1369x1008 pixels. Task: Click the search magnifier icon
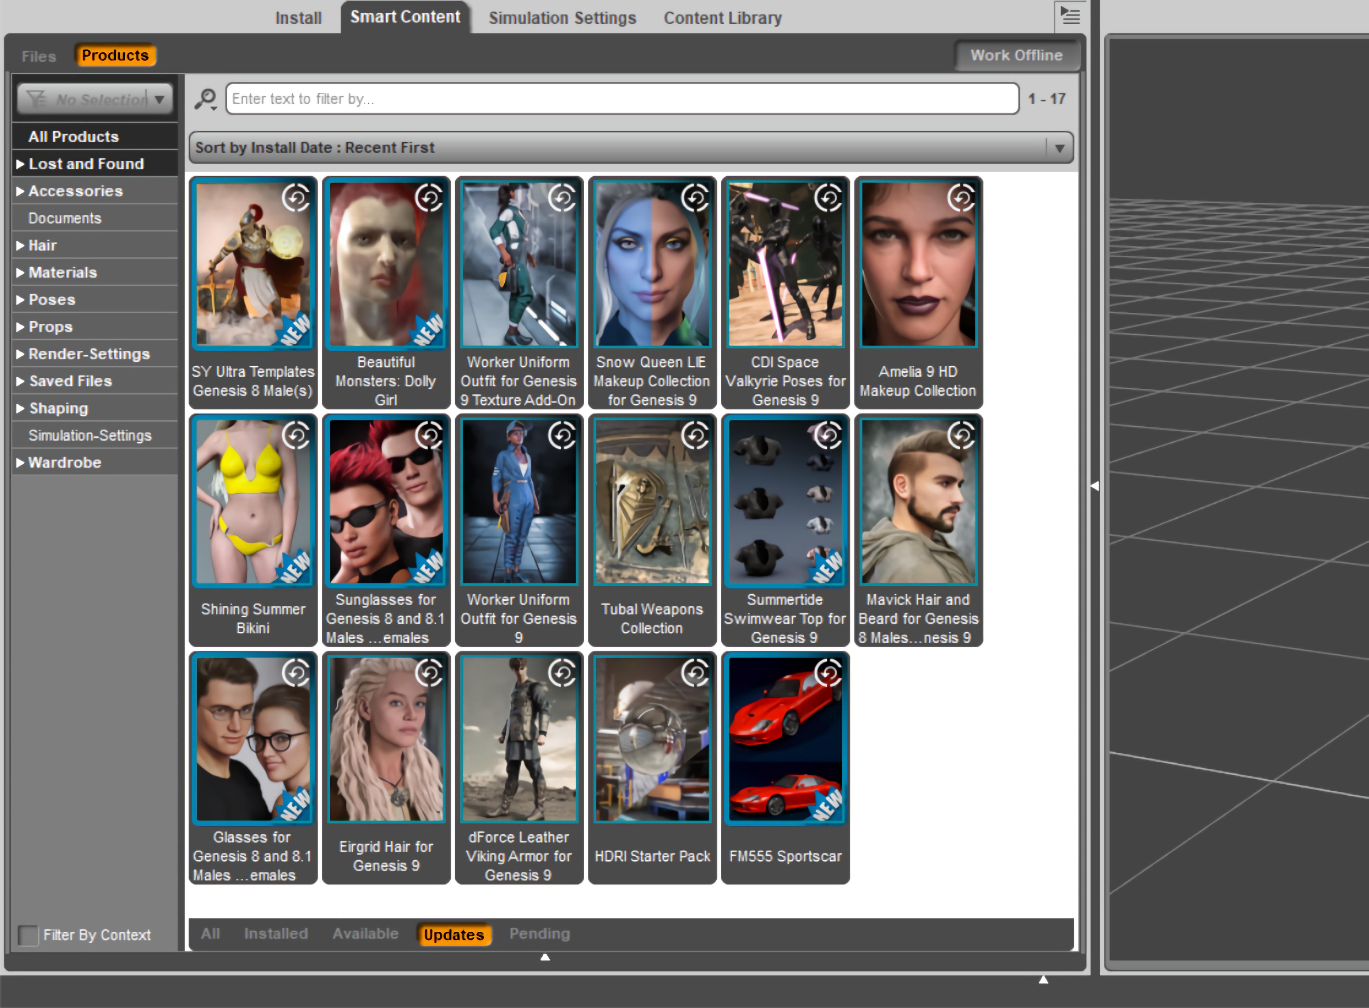pos(206,99)
